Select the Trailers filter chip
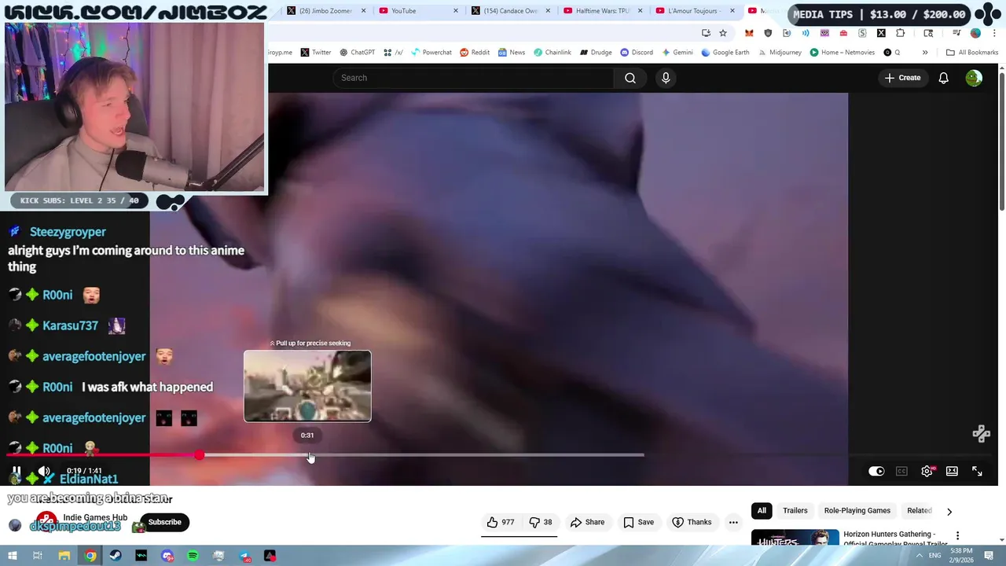Image resolution: width=1006 pixels, height=566 pixels. pos(795,510)
